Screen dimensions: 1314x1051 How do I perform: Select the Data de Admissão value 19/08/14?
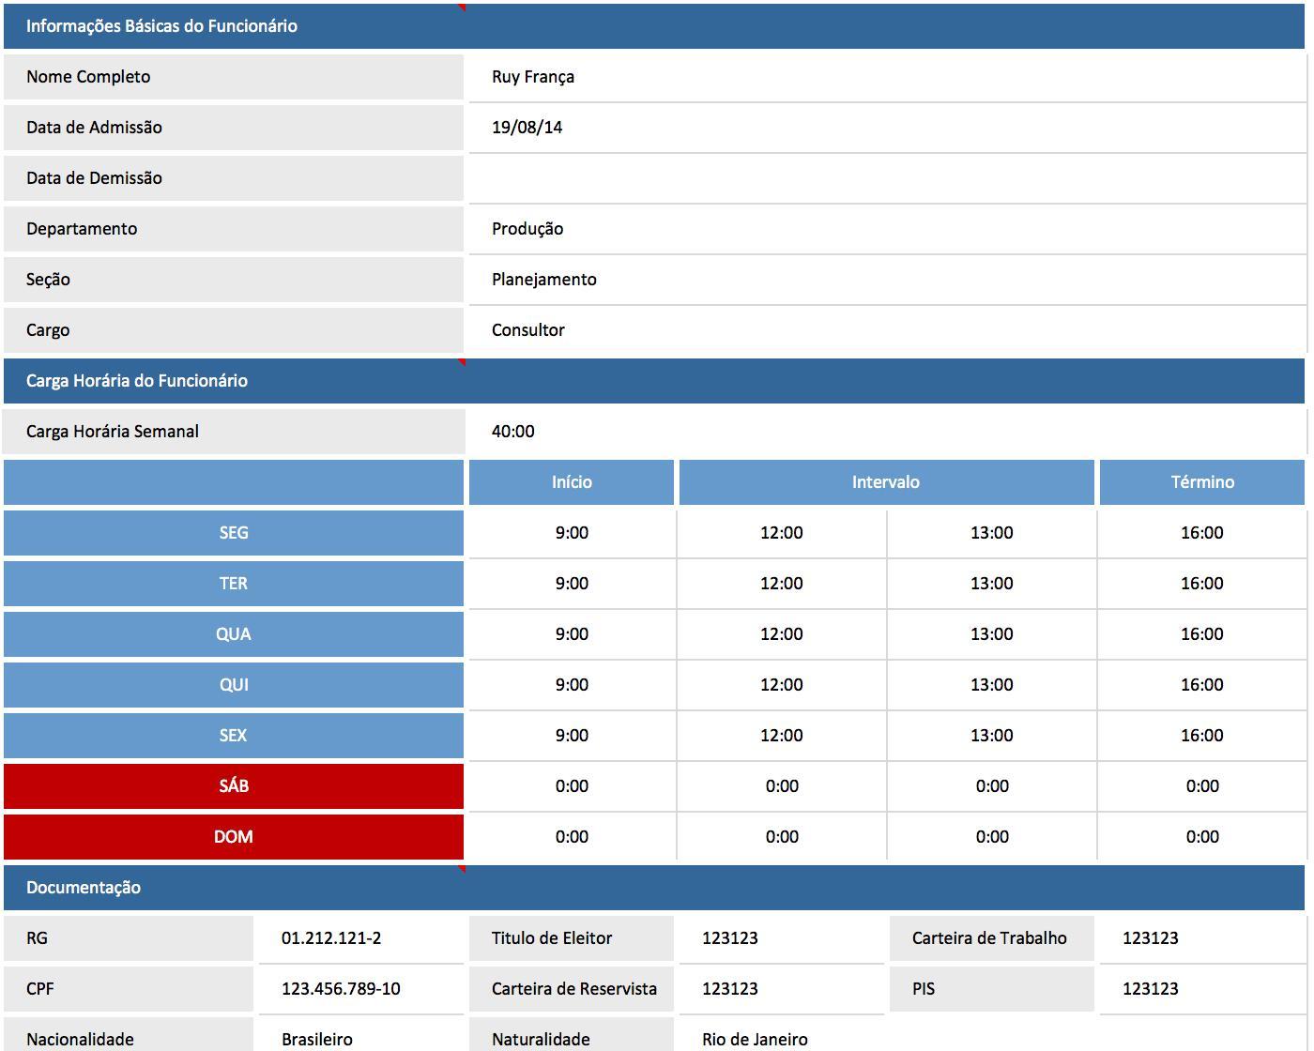[886, 128]
